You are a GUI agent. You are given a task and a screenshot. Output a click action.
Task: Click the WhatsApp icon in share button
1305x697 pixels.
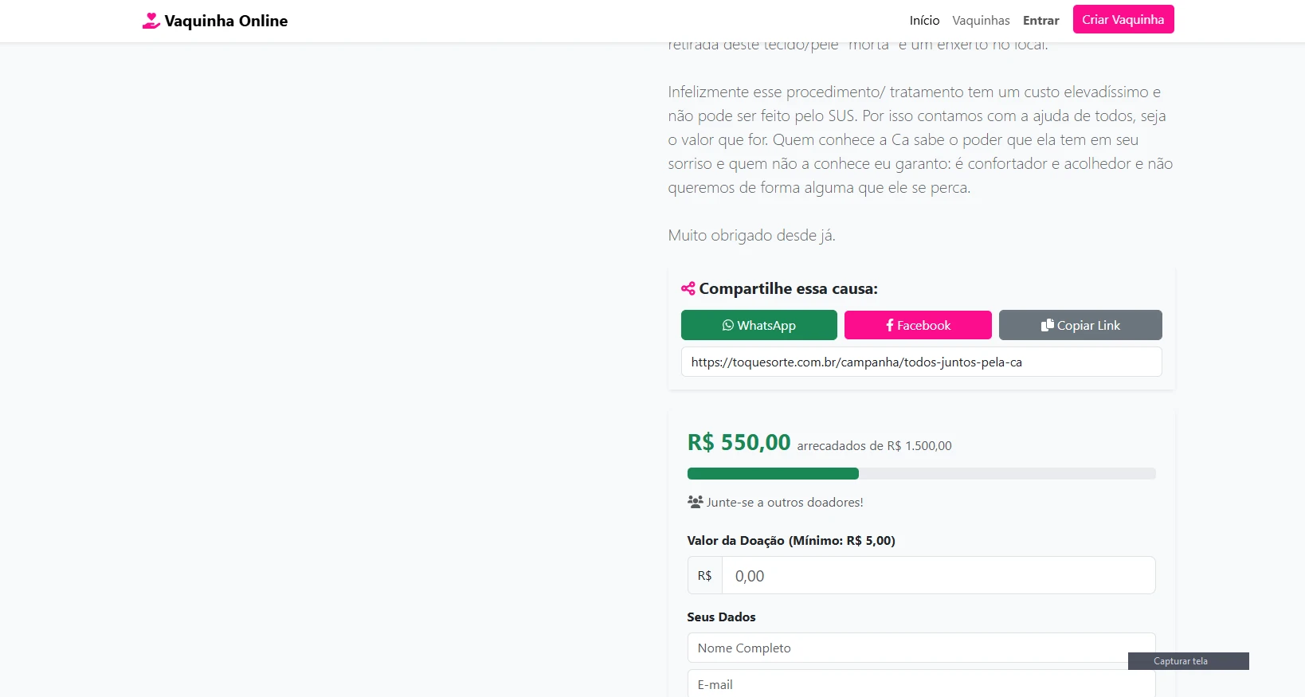click(727, 325)
